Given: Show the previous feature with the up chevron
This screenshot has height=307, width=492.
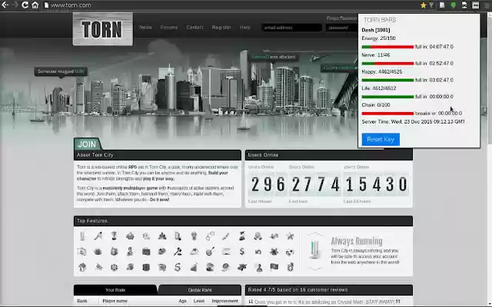Looking at the screenshot, I should click(314, 233).
